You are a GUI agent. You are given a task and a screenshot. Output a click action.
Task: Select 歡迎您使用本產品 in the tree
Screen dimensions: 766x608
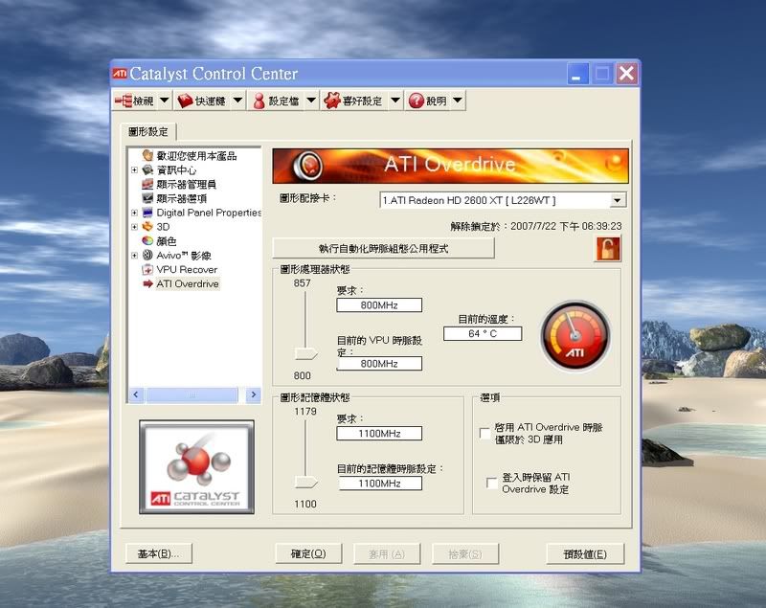[197, 156]
